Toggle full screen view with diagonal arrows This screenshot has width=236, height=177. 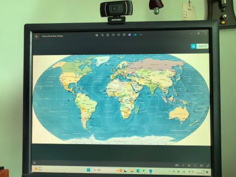208,166
